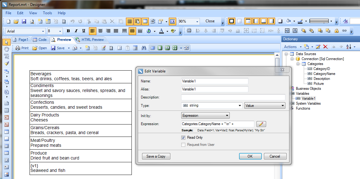Open the Edit menu

tap(20, 13)
